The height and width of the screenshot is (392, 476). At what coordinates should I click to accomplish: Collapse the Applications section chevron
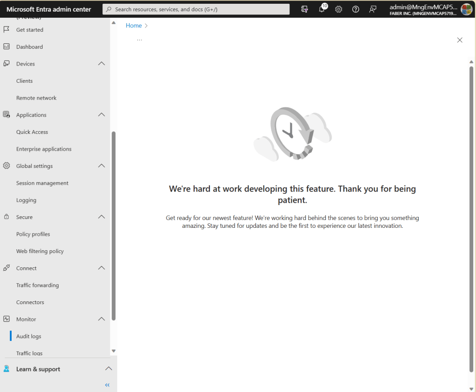(101, 115)
